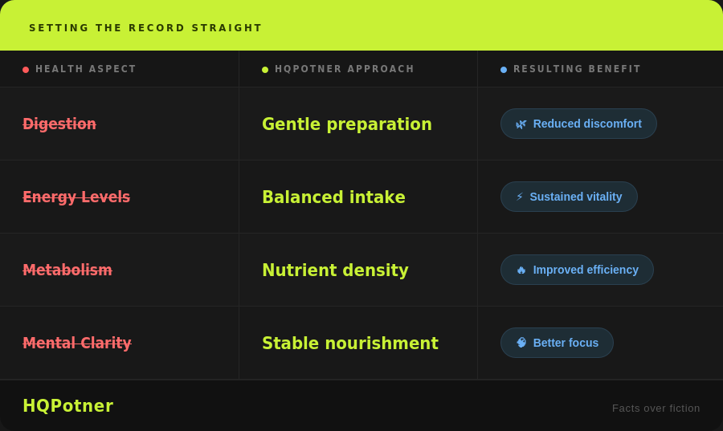Click the Resulting Benefit column header
The width and height of the screenshot is (723, 431).
click(577, 69)
